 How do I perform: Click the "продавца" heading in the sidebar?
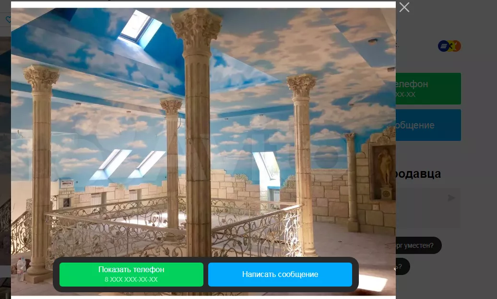(x=417, y=173)
